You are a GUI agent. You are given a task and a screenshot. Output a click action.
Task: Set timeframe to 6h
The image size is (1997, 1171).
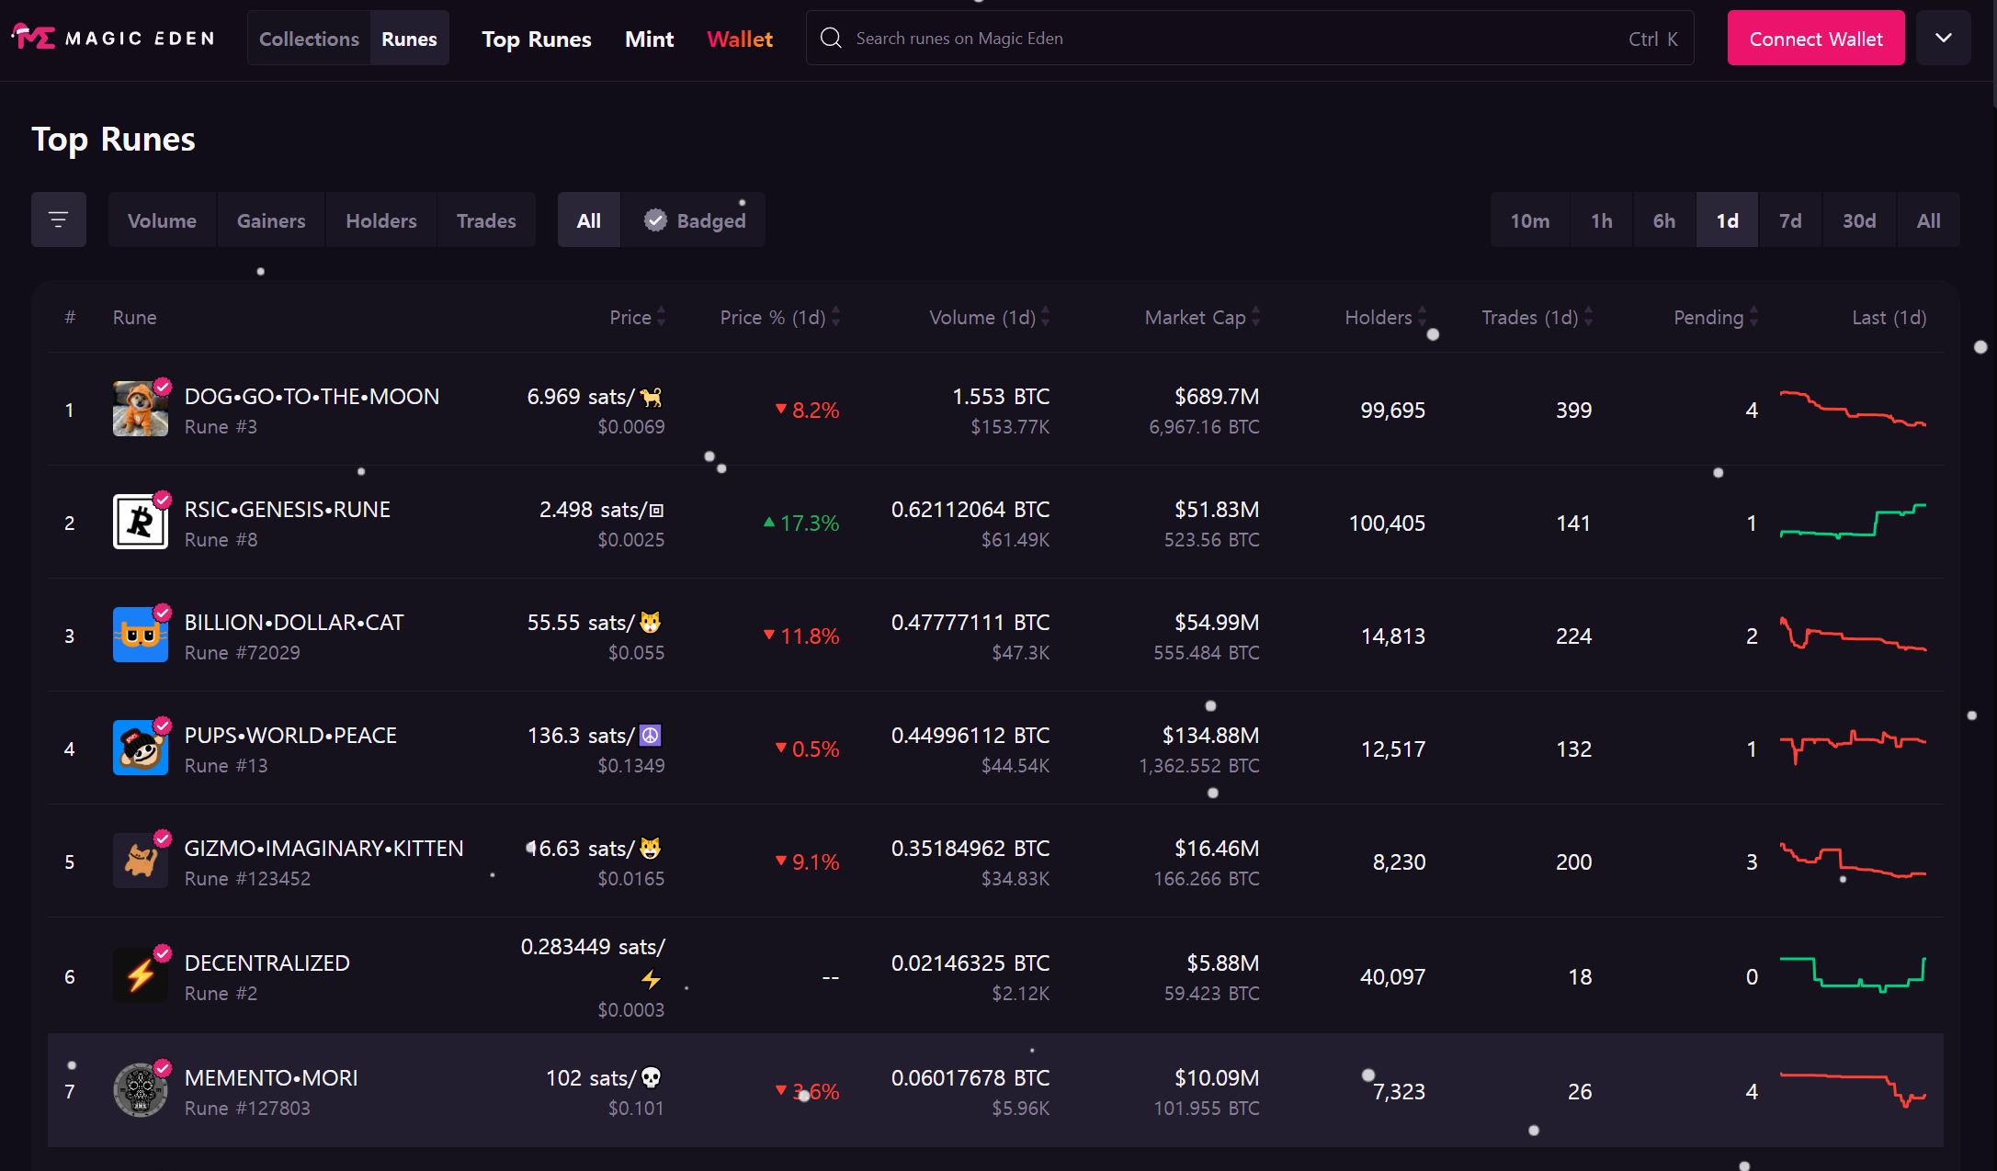1664,220
